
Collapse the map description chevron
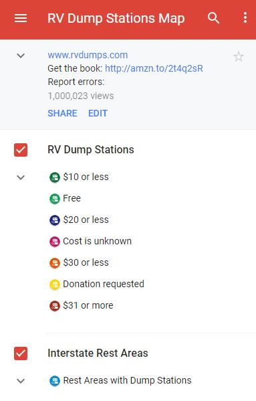coord(21,56)
